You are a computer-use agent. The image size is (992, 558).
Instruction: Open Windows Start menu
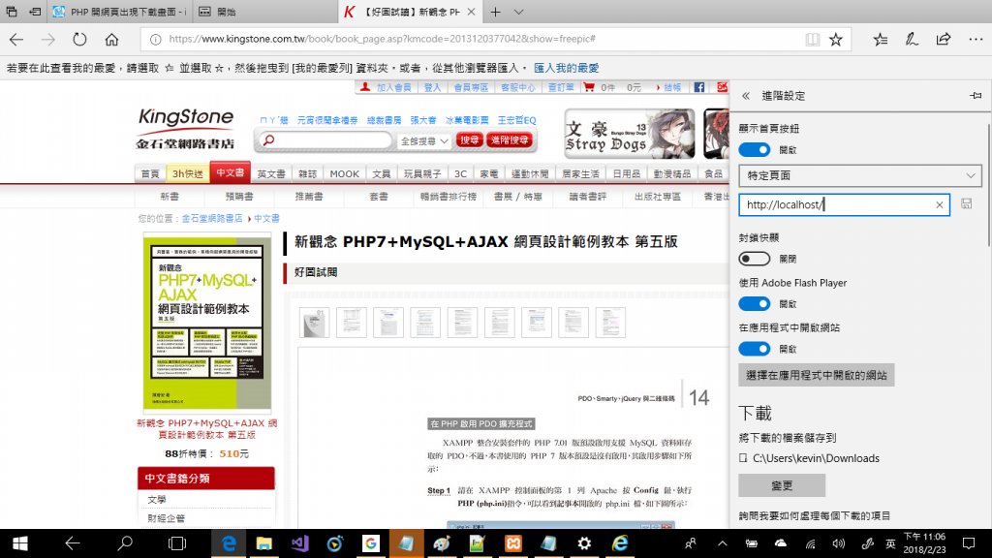[x=19, y=543]
